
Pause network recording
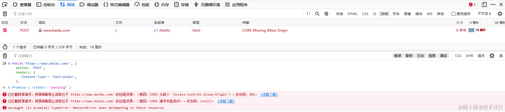click(x=309, y=13)
